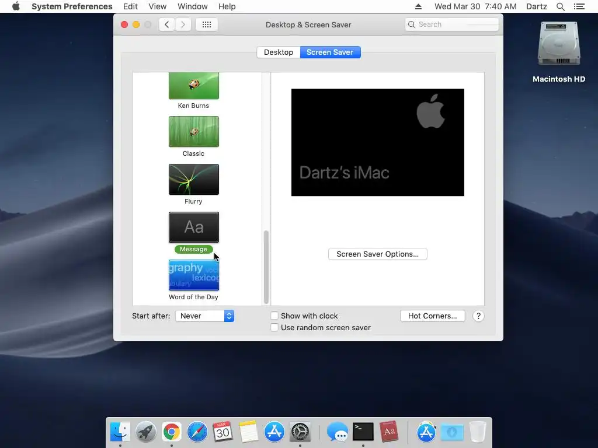Screen dimensions: 598x448
Task: Open Calendar from the Dock
Action: click(x=222, y=432)
